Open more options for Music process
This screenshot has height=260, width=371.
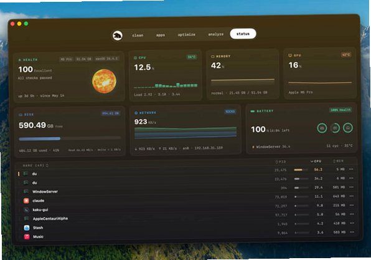[x=352, y=232]
